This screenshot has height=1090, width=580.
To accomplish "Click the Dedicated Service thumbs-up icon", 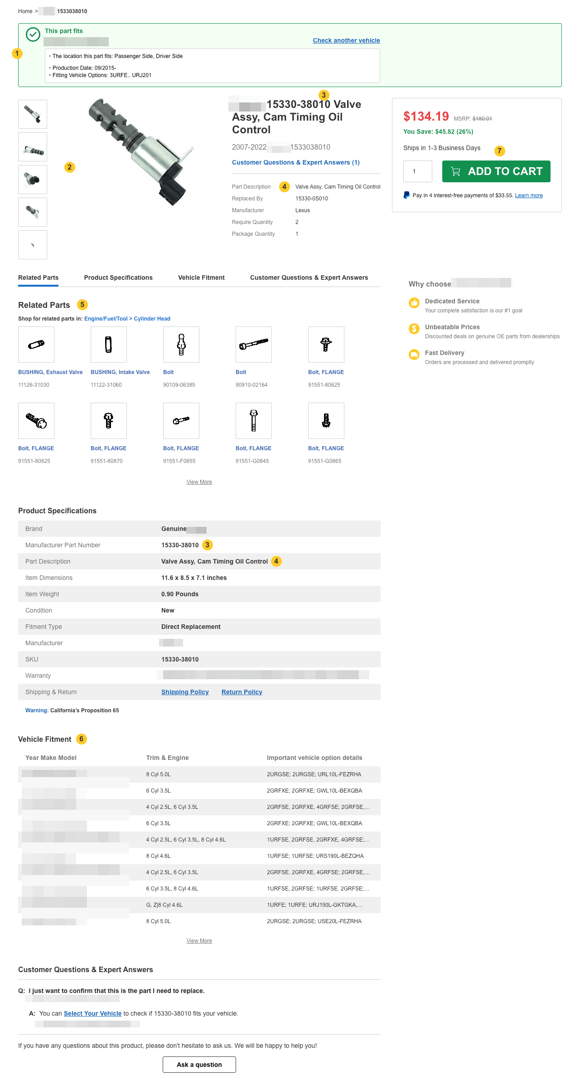I will [414, 303].
